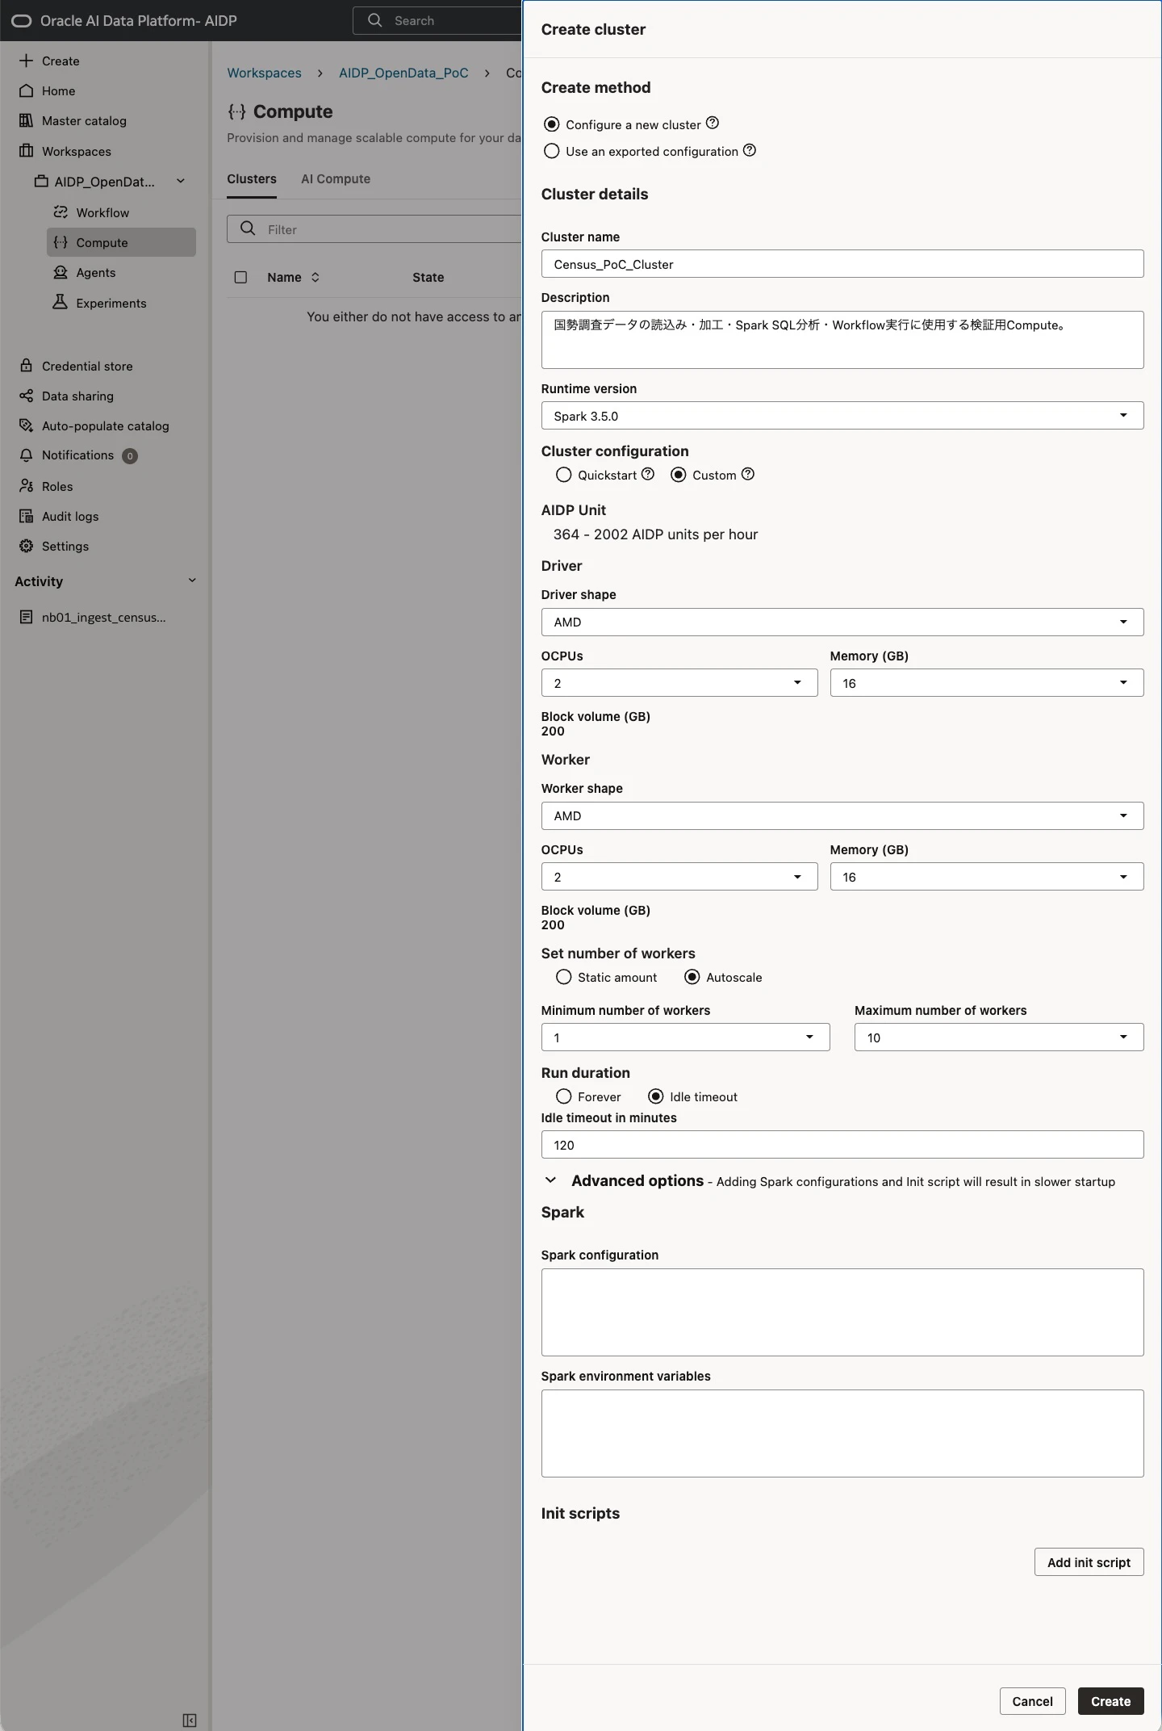Click the Audit logs icon
Image resolution: width=1162 pixels, height=1731 pixels.
pos(27,516)
